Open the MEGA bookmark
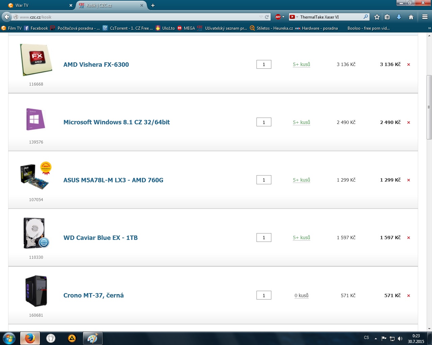 click(186, 28)
